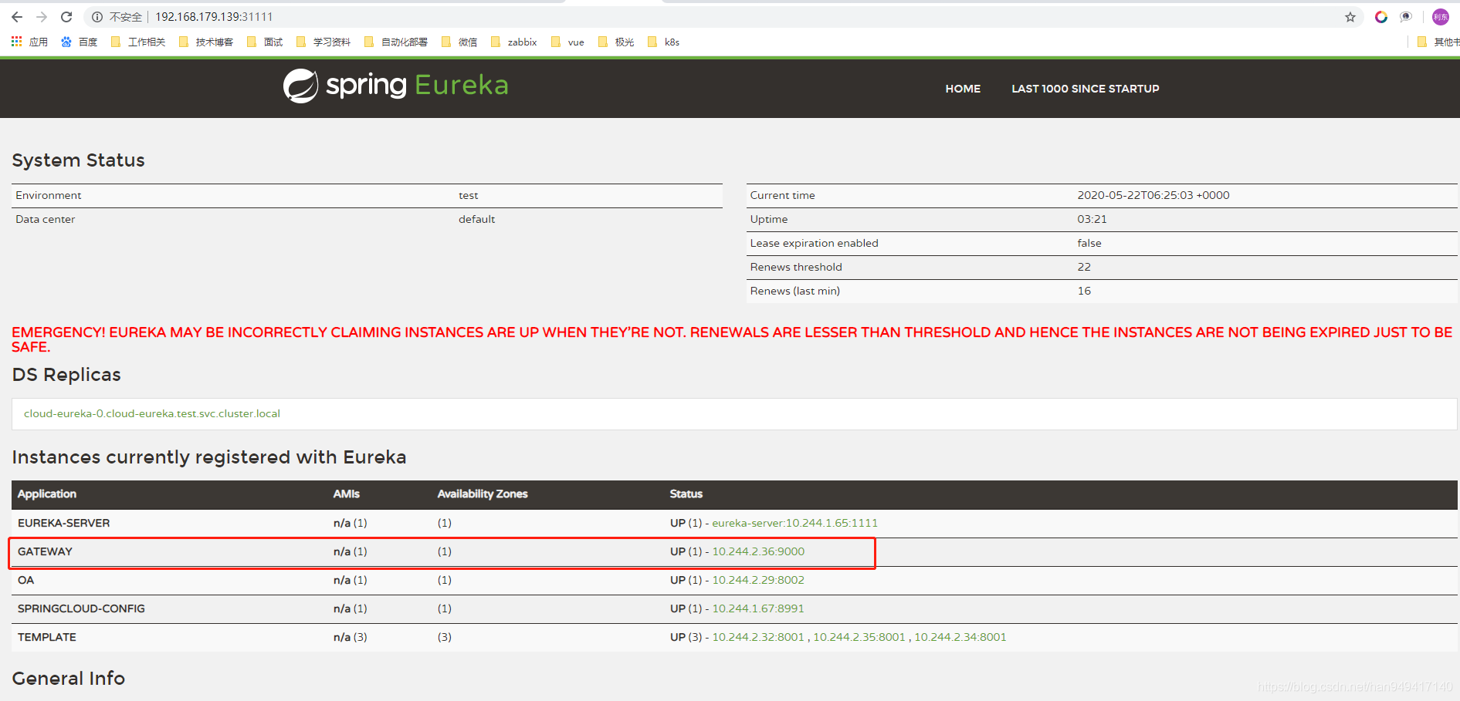Open the 学习资料 bookmark folder
This screenshot has width=1460, height=701.
point(324,42)
